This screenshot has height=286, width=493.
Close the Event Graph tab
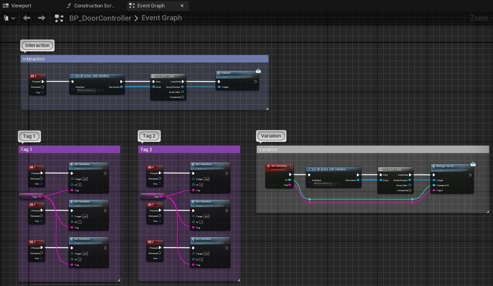click(x=182, y=6)
